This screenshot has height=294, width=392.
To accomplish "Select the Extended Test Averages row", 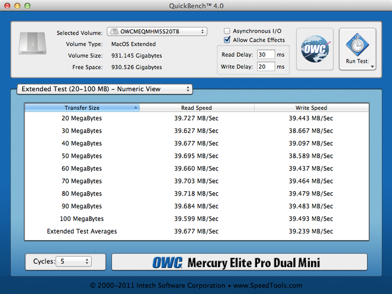I will click(x=197, y=231).
